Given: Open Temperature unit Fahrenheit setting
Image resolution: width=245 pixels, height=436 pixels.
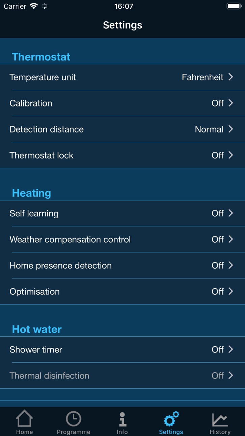Looking at the screenshot, I should pyautogui.click(x=123, y=77).
